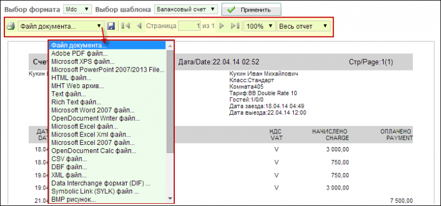Select Файл документа... list entry
This screenshot has height=206, width=441.
(x=107, y=45)
